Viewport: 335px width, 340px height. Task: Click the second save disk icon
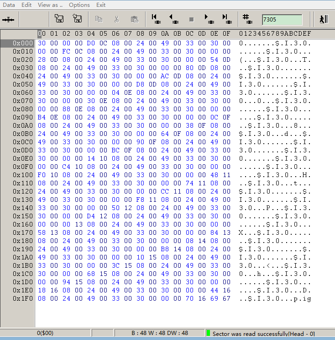coord(77,19)
